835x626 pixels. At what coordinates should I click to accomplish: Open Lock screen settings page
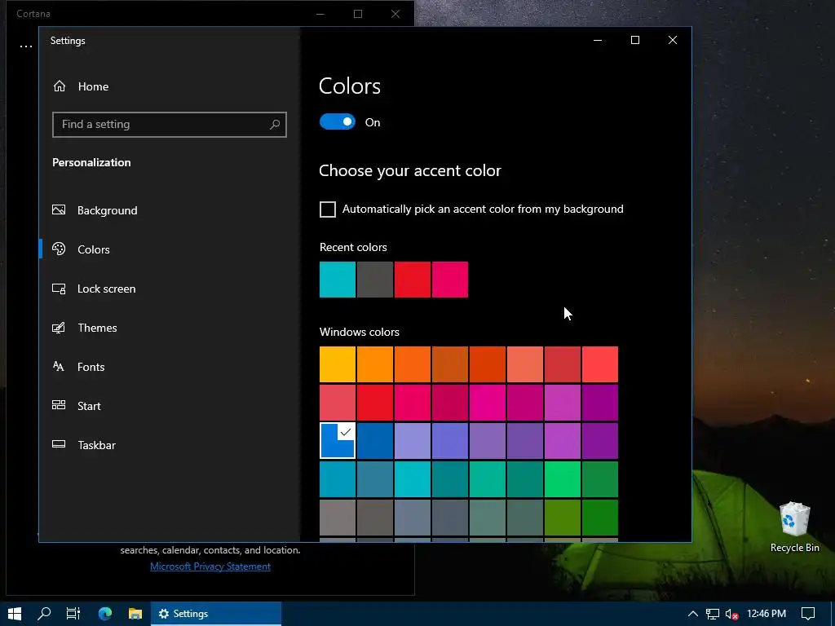[107, 289]
